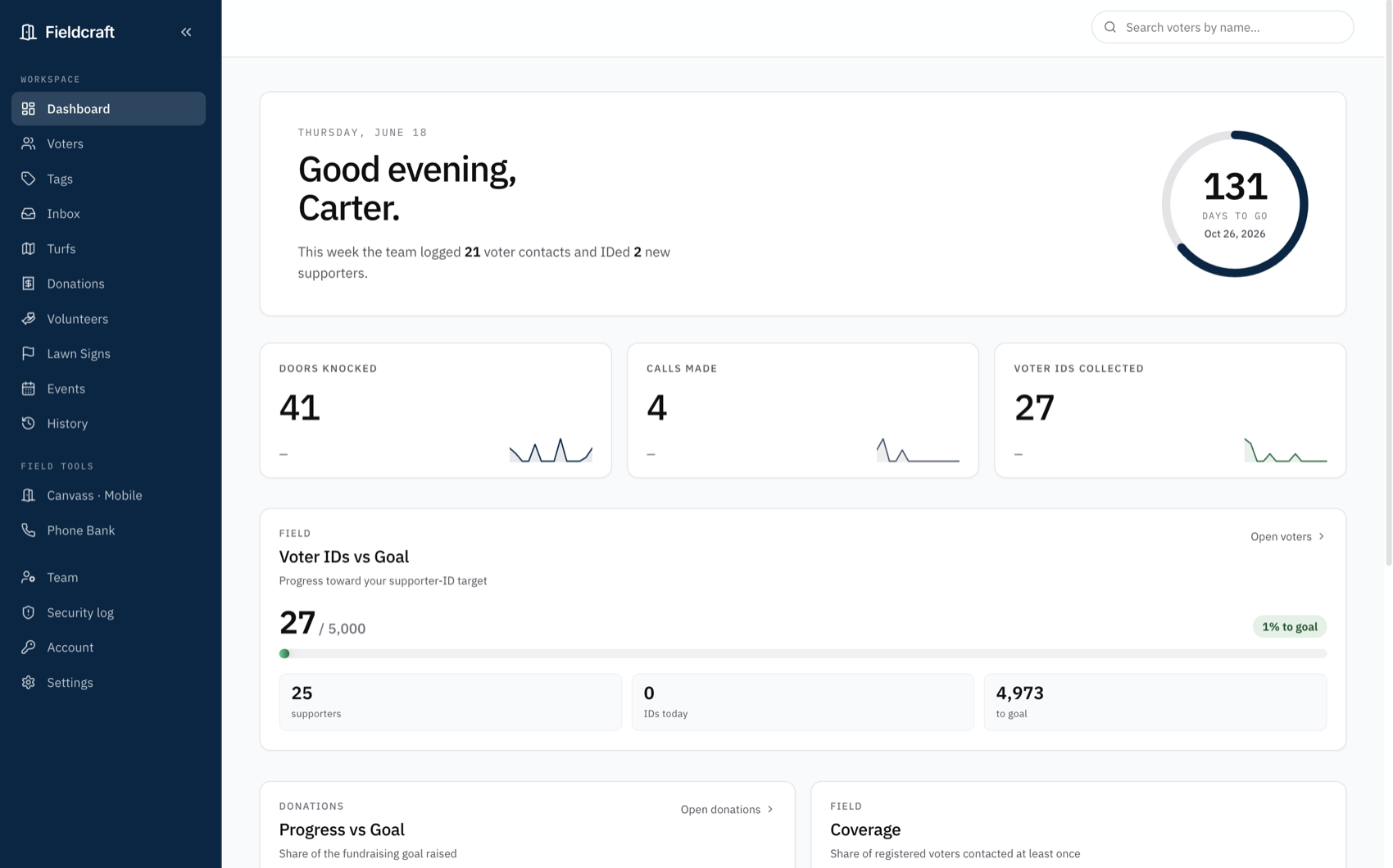Viewport: 1393px width, 868px height.
Task: Open the Lawn Signs flag icon
Action: 29,353
